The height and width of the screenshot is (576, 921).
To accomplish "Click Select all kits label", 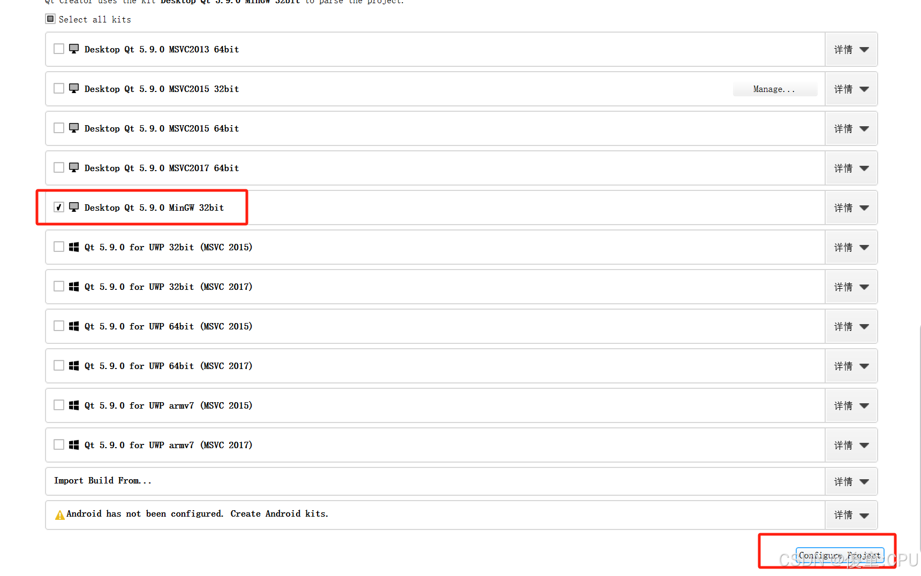I will tap(95, 19).
